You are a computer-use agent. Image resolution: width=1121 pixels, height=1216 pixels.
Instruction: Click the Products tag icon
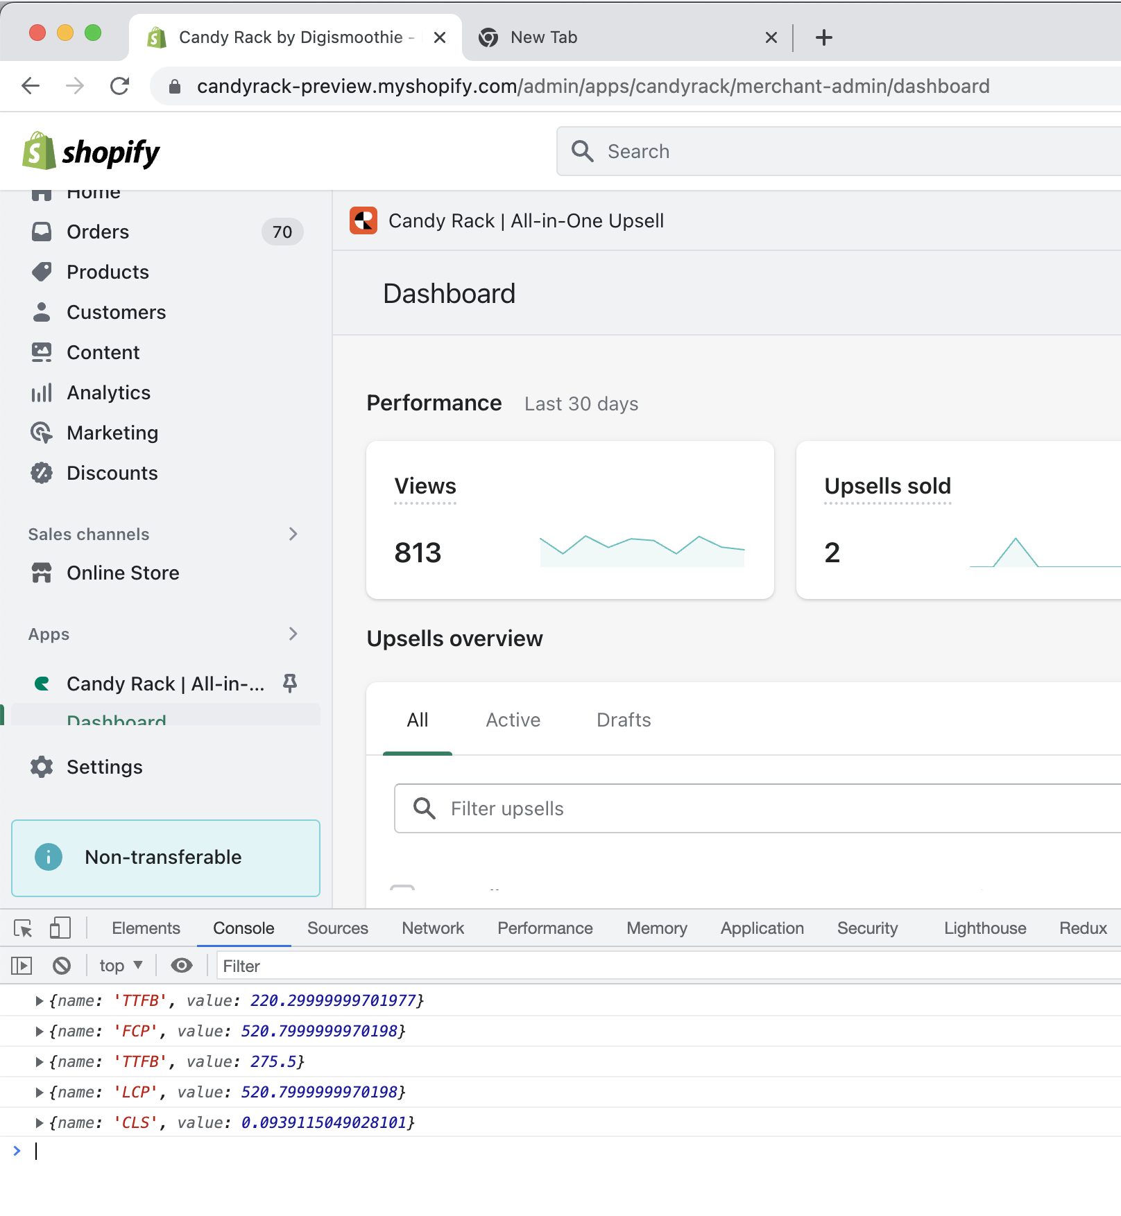coord(42,272)
